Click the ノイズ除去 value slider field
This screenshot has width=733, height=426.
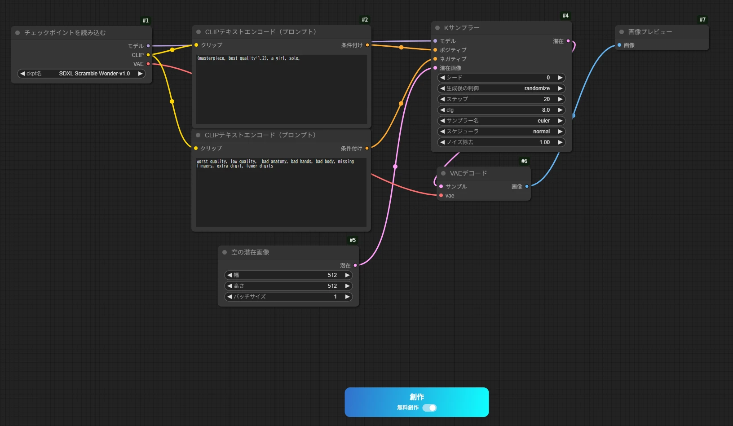pyautogui.click(x=501, y=142)
